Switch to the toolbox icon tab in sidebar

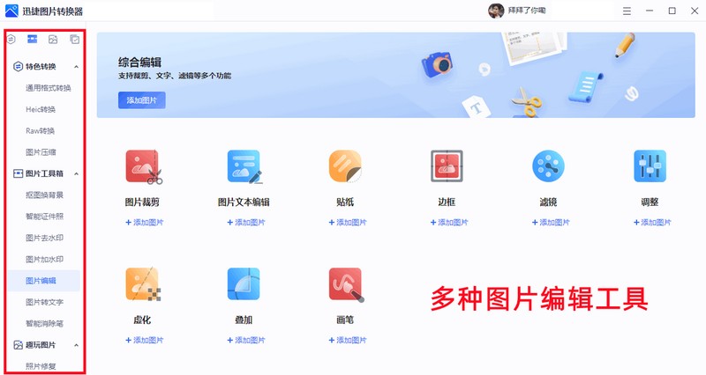click(x=33, y=40)
